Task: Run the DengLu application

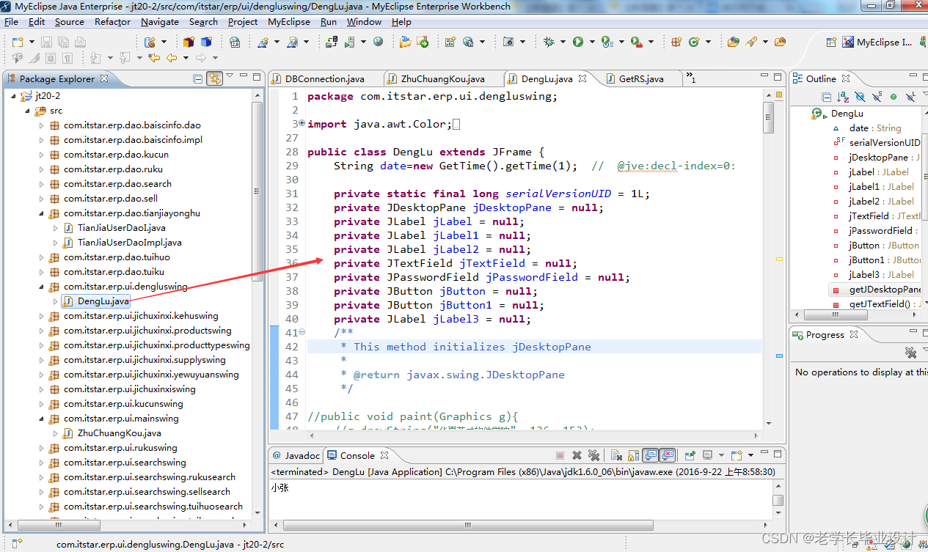Action: pos(577,42)
